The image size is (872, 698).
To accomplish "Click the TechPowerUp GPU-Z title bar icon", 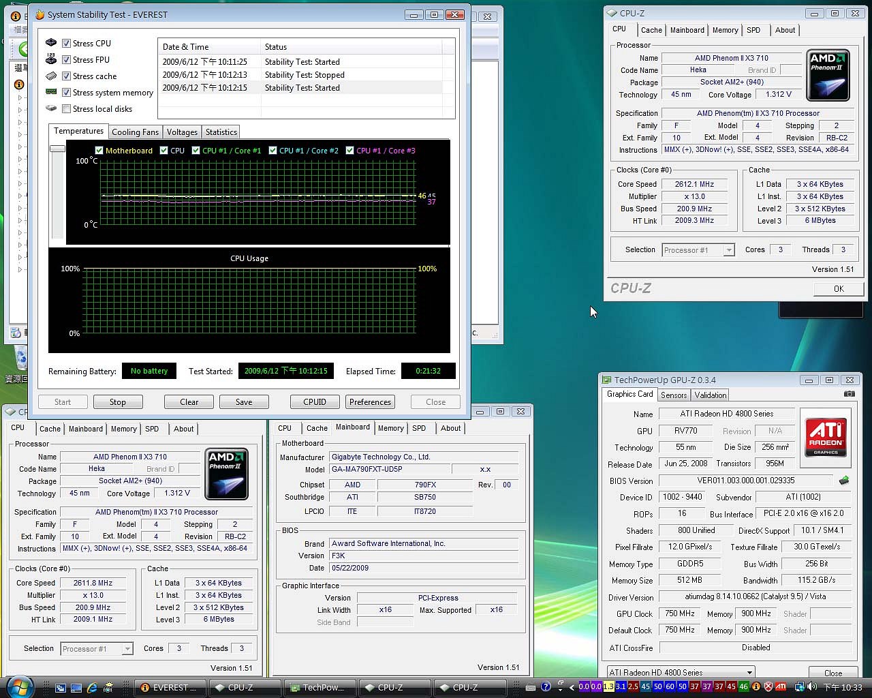I will click(606, 380).
